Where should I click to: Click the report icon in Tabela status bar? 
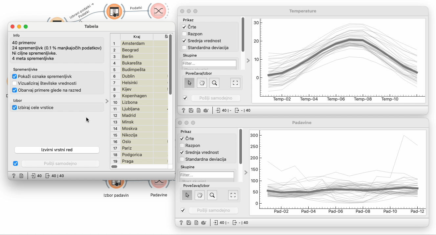(x=21, y=176)
